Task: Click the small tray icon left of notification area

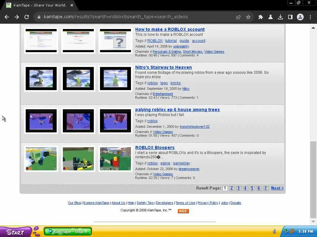Action: [x=275, y=231]
